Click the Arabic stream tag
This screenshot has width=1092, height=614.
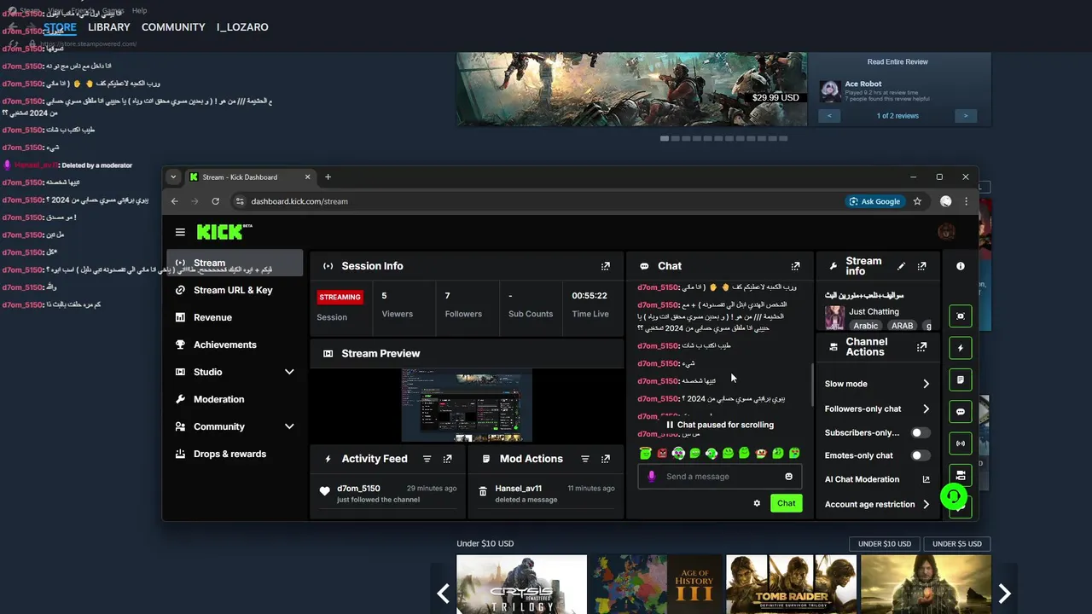(x=865, y=326)
